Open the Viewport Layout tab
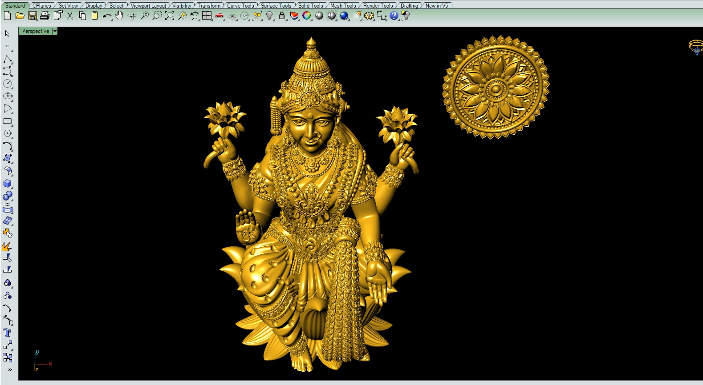703x385 pixels. pos(149,6)
